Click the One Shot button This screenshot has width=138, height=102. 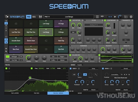14,60
